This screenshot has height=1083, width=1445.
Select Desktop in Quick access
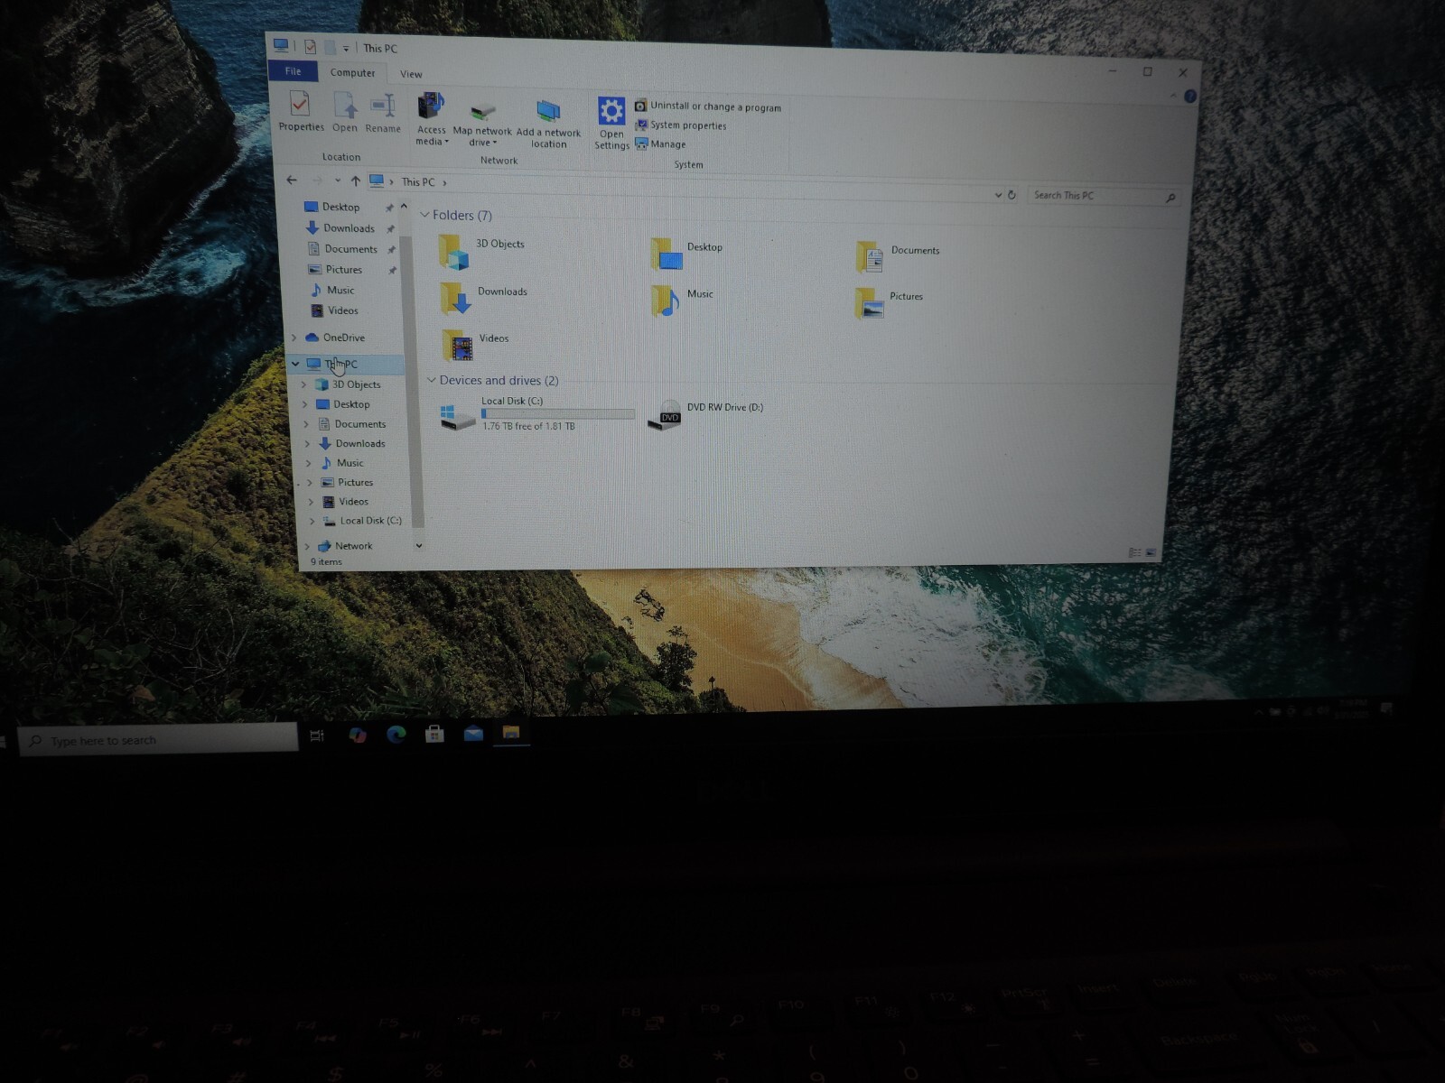click(340, 207)
